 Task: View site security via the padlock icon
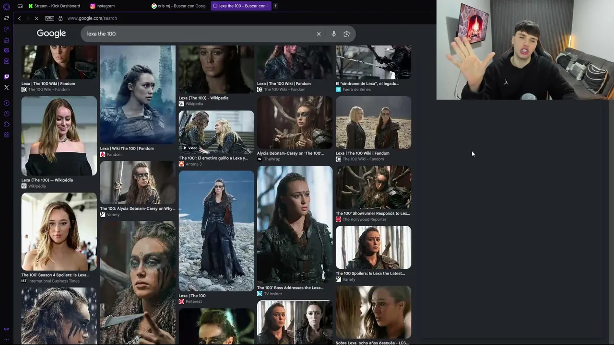[x=60, y=18]
